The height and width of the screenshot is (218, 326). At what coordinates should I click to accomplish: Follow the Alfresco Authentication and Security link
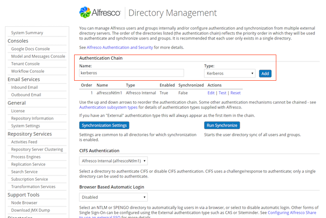point(120,47)
